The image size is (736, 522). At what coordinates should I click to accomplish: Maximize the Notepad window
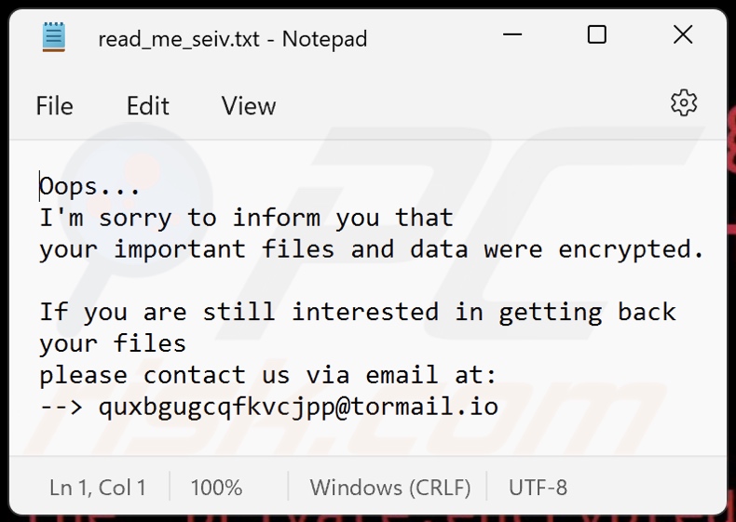(597, 35)
